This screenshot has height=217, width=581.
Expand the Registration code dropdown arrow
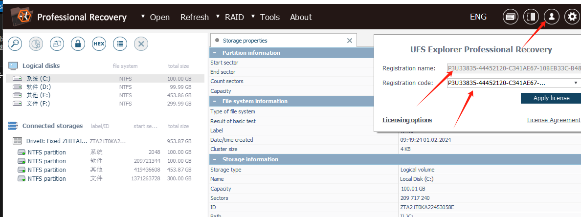coord(576,83)
